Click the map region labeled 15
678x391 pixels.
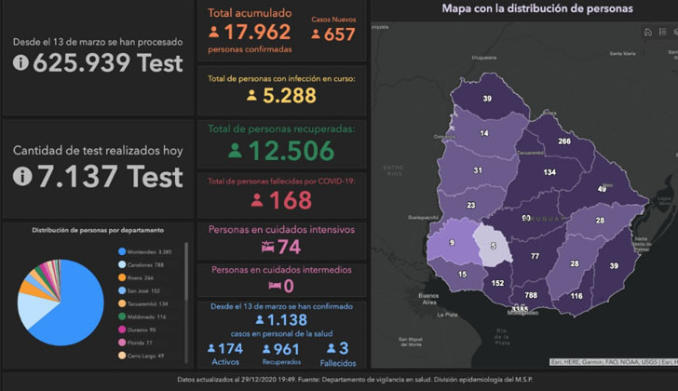(462, 274)
